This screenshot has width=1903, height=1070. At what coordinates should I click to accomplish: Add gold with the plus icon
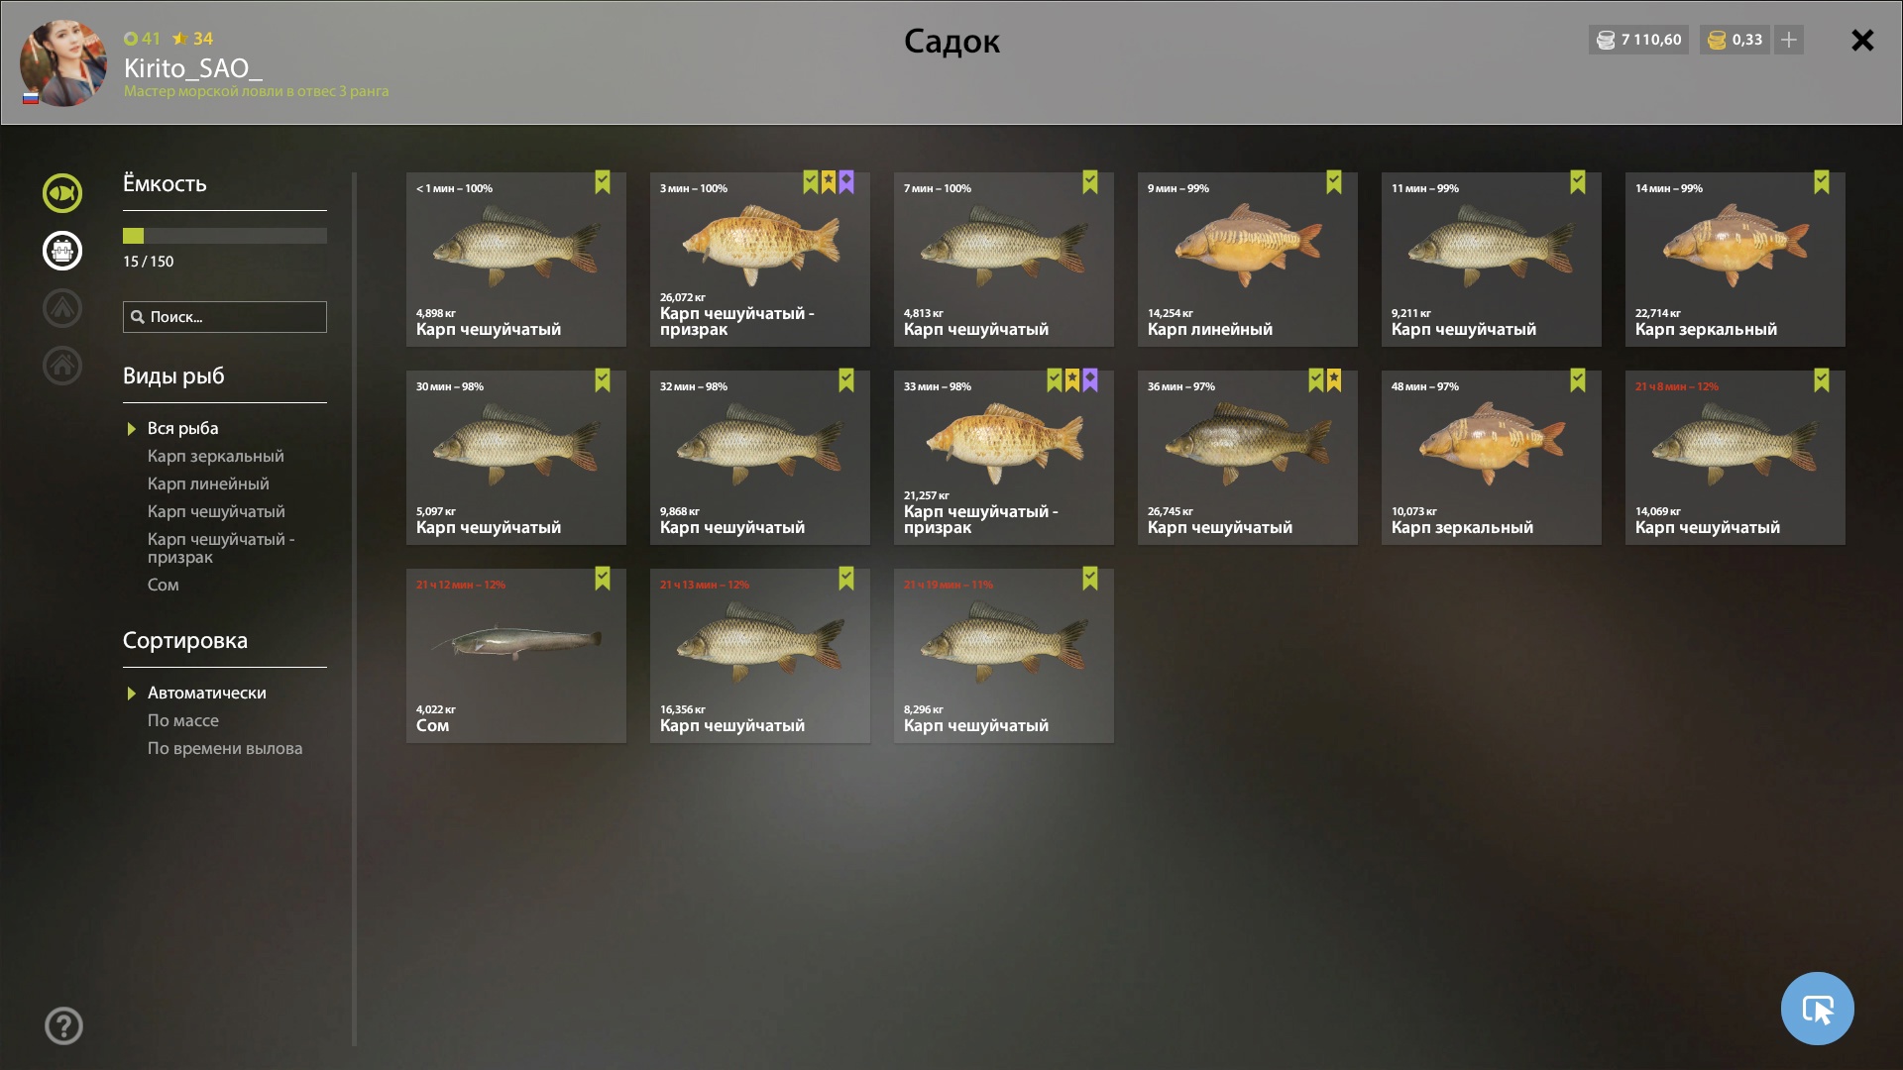coord(1788,40)
